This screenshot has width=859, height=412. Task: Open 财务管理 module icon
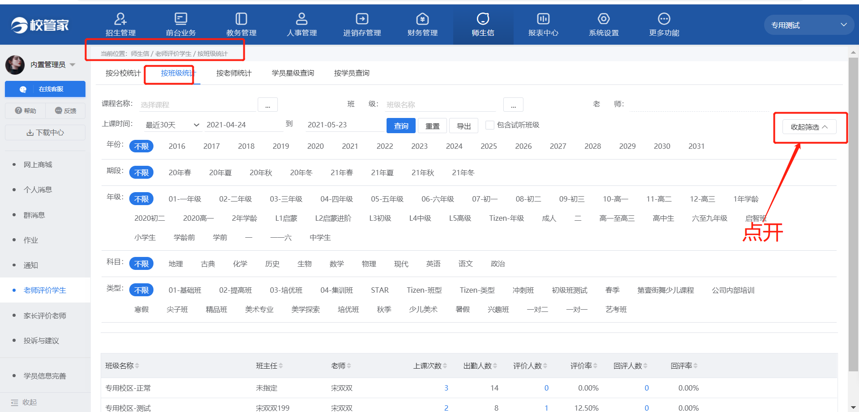click(x=422, y=19)
